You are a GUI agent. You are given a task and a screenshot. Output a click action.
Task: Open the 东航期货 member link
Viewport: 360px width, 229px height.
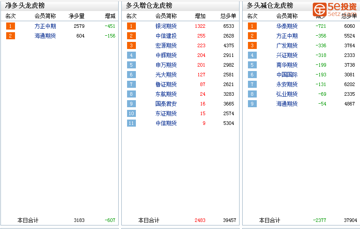coord(166,94)
